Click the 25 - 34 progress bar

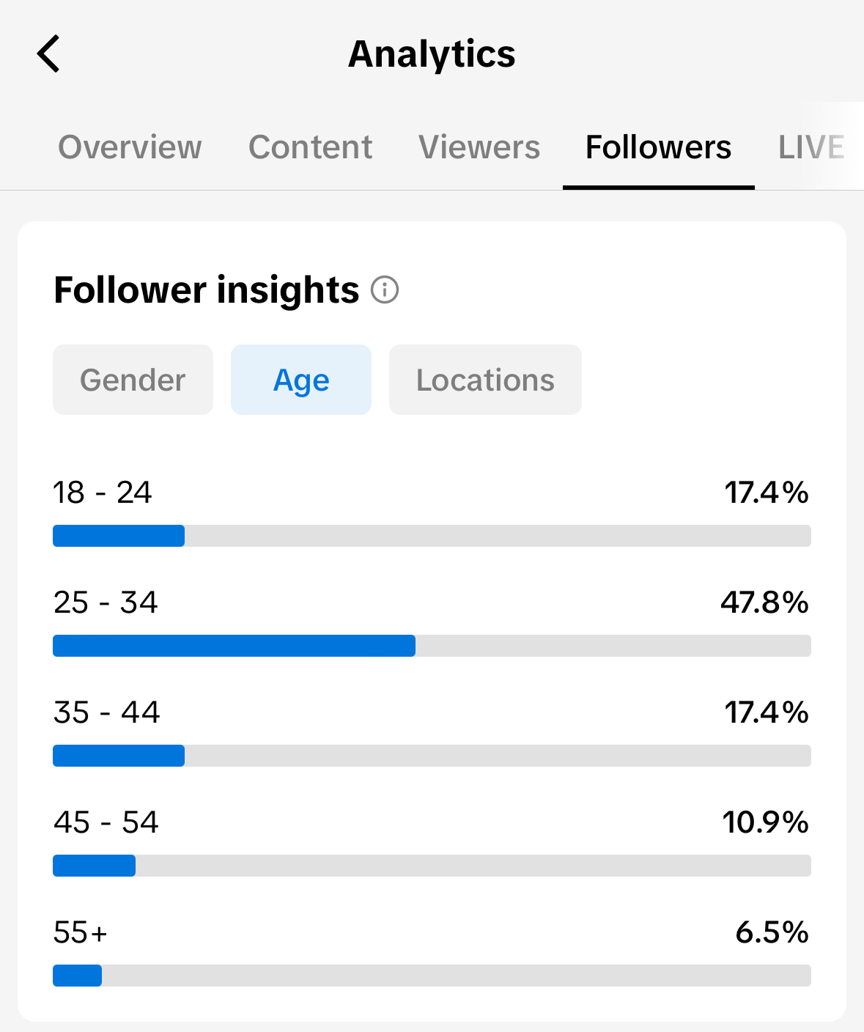[432, 645]
